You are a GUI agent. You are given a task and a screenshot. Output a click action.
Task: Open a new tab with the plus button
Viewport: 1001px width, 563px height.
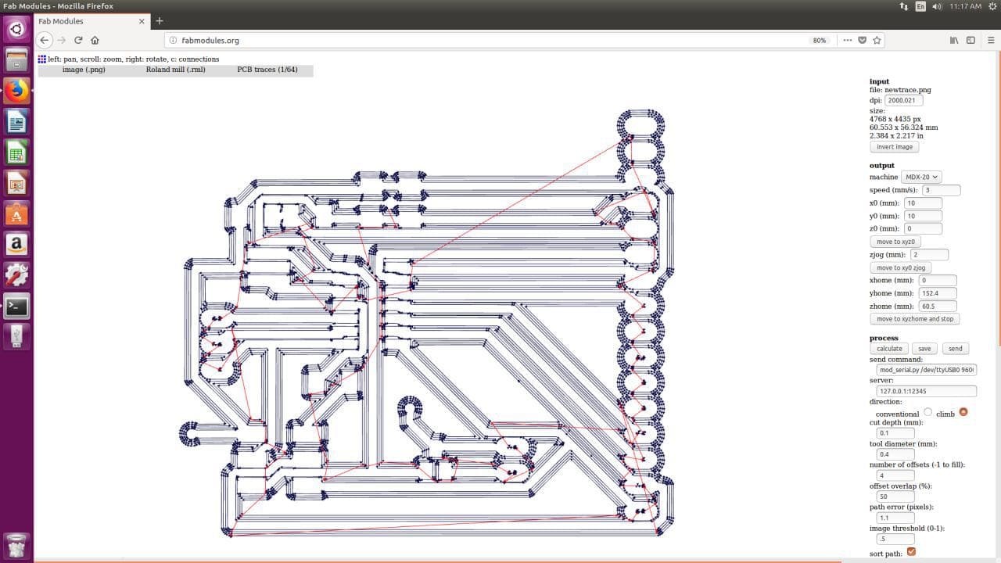160,21
